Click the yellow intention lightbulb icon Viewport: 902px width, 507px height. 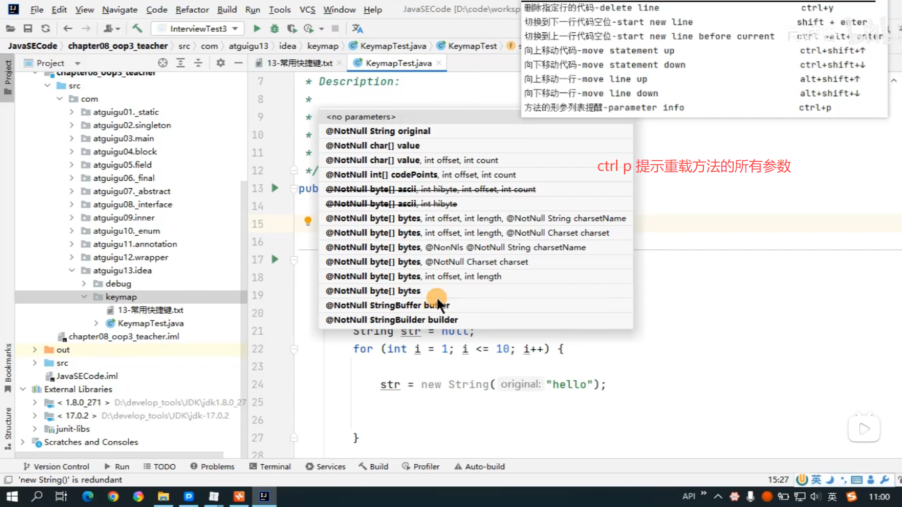tap(308, 221)
